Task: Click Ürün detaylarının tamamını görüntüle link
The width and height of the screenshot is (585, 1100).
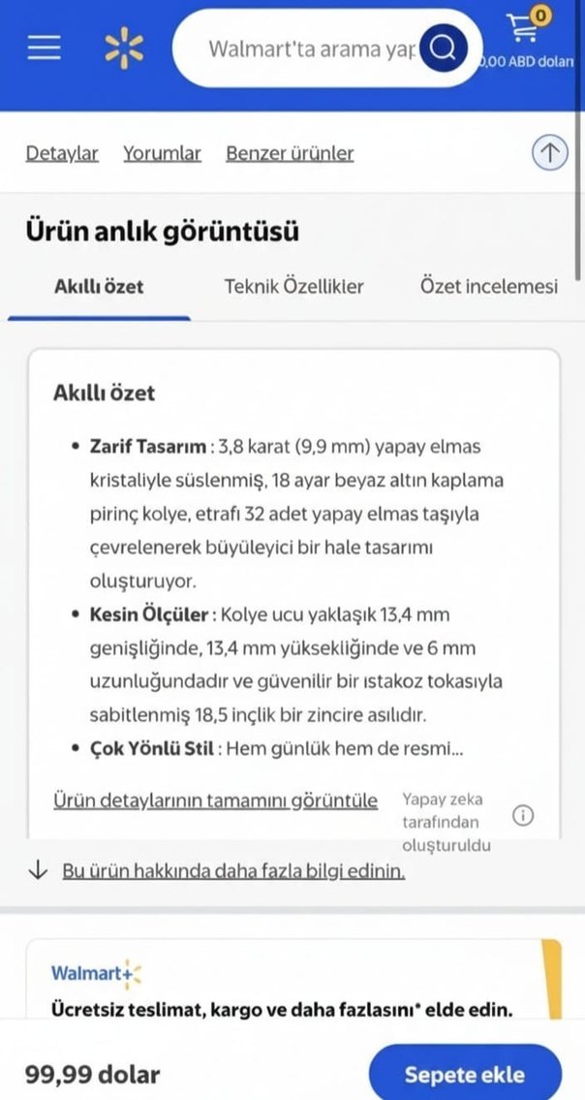Action: pos(215,800)
